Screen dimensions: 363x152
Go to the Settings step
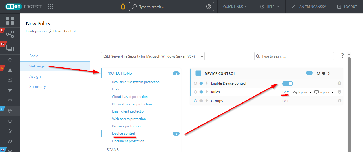[37, 66]
